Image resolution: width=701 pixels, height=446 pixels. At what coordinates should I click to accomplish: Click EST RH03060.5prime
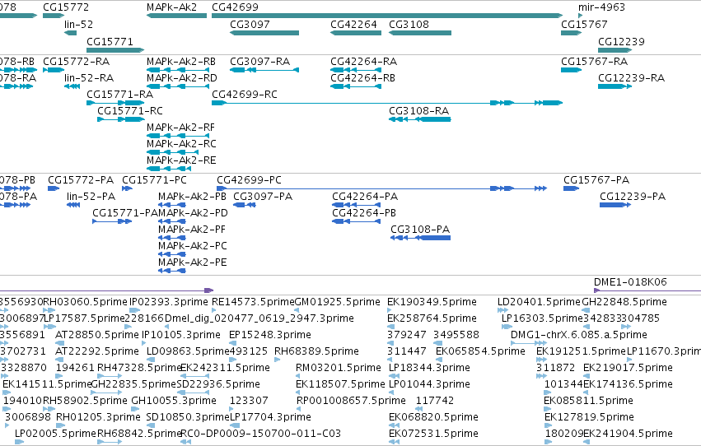[x=49, y=310]
